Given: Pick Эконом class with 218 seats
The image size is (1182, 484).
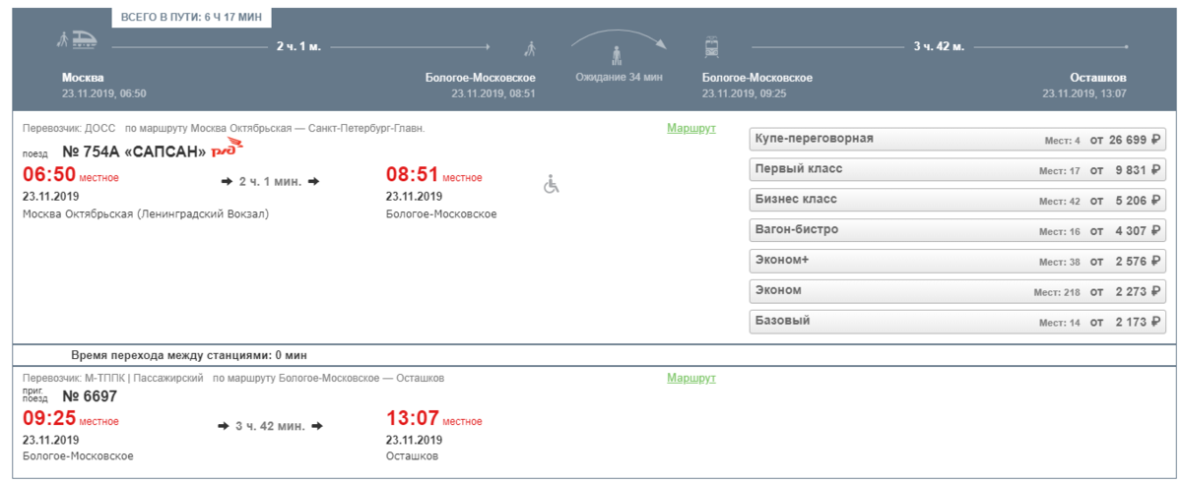Looking at the screenshot, I should click(957, 291).
